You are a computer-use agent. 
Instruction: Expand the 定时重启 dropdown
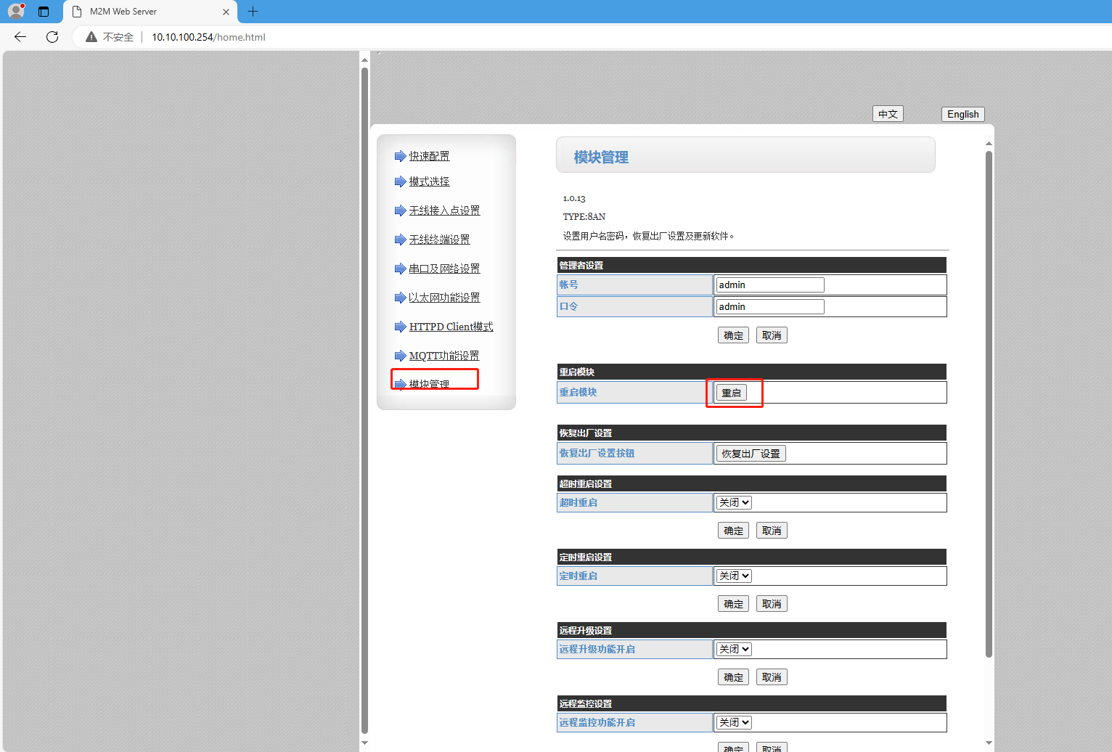coord(734,576)
